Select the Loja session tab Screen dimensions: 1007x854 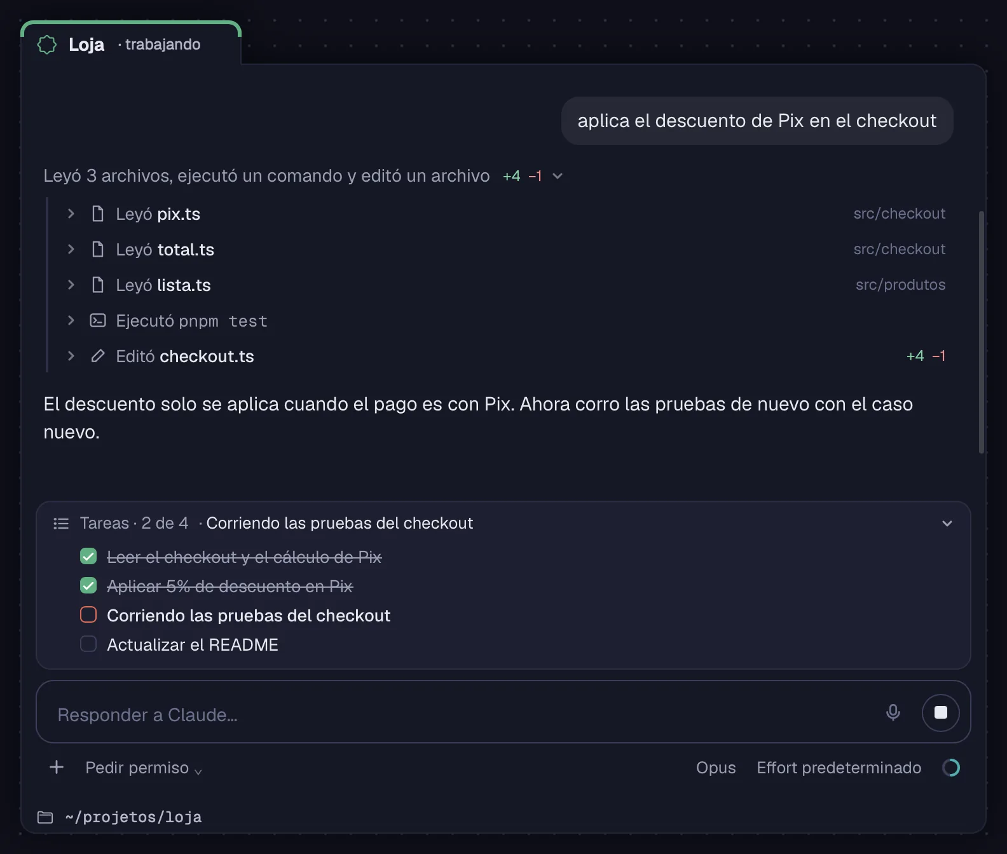pyautogui.click(x=131, y=43)
